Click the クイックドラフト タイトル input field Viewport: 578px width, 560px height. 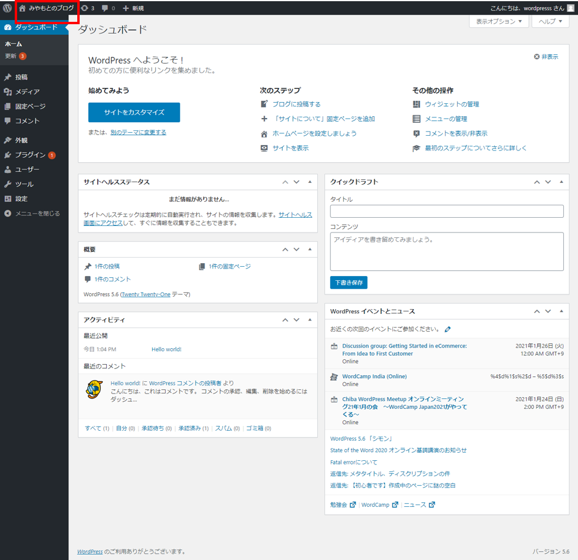tap(447, 211)
